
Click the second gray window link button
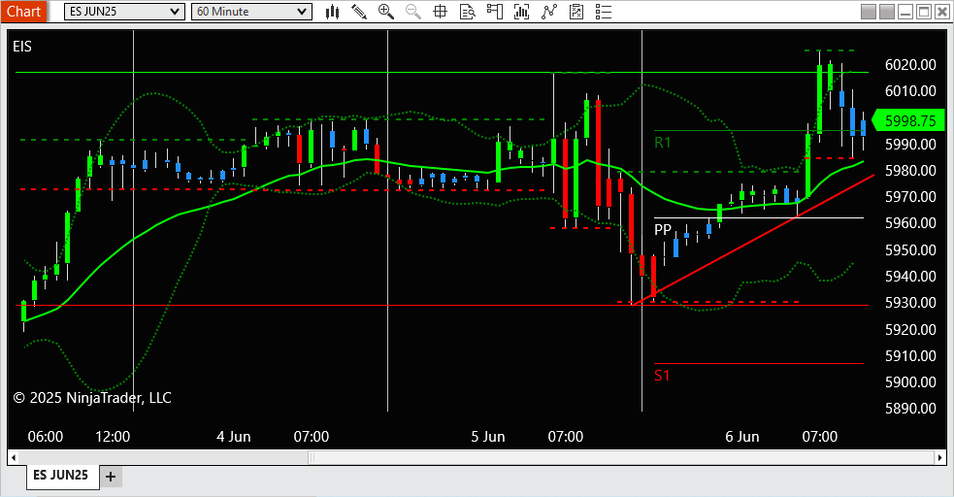click(887, 12)
